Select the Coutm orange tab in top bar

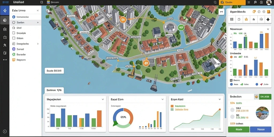click(x=232, y=2)
